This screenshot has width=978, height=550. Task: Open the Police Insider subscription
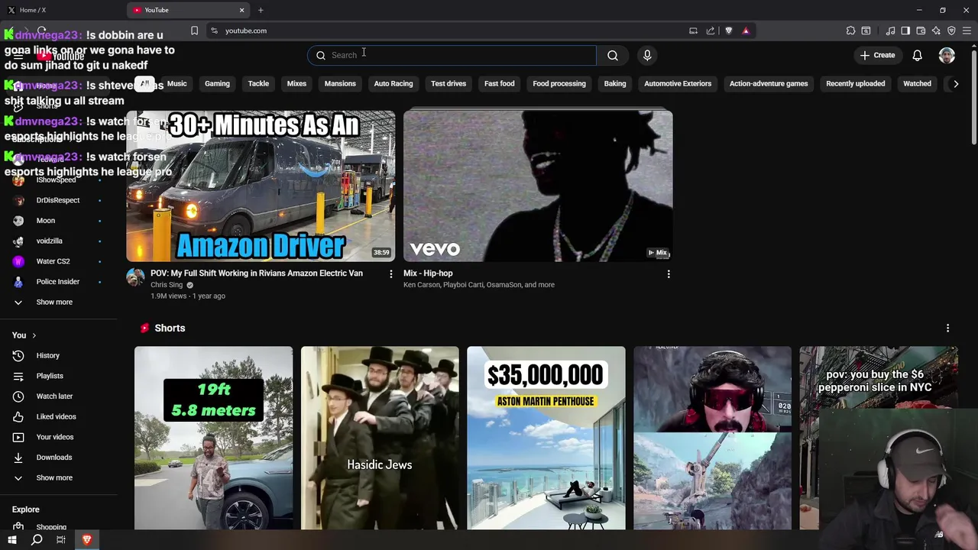58,282
